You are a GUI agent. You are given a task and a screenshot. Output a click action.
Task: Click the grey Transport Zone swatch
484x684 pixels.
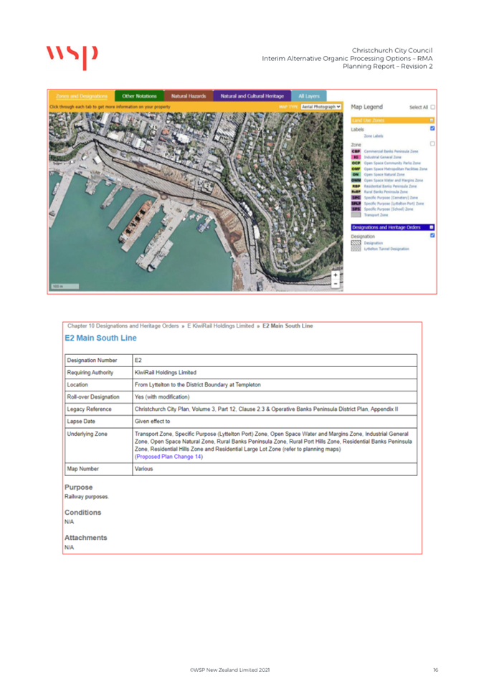pyautogui.click(x=356, y=215)
